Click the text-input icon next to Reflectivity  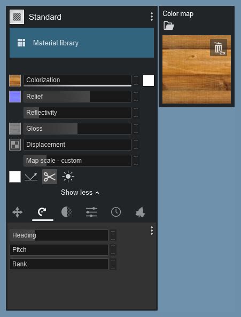(136, 113)
